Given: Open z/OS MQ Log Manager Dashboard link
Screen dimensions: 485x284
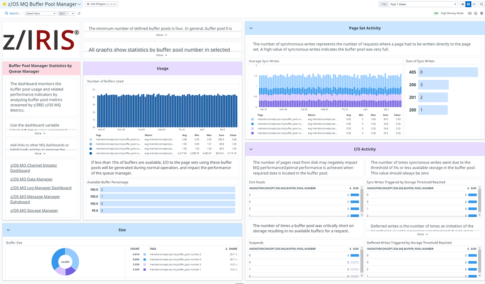Looking at the screenshot, I should [41, 187].
